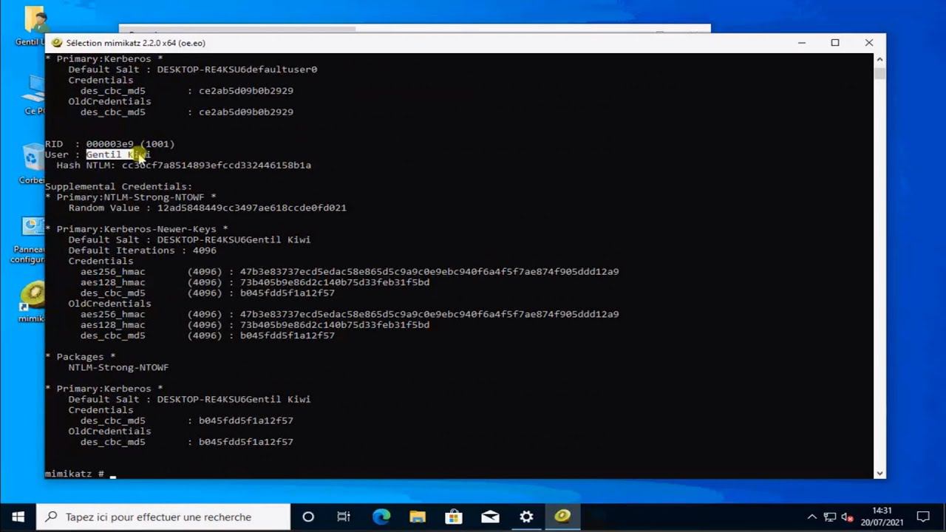Screen dimensions: 946x532
Task: Select the mimikatz kiwi taskbar button
Action: (562, 516)
